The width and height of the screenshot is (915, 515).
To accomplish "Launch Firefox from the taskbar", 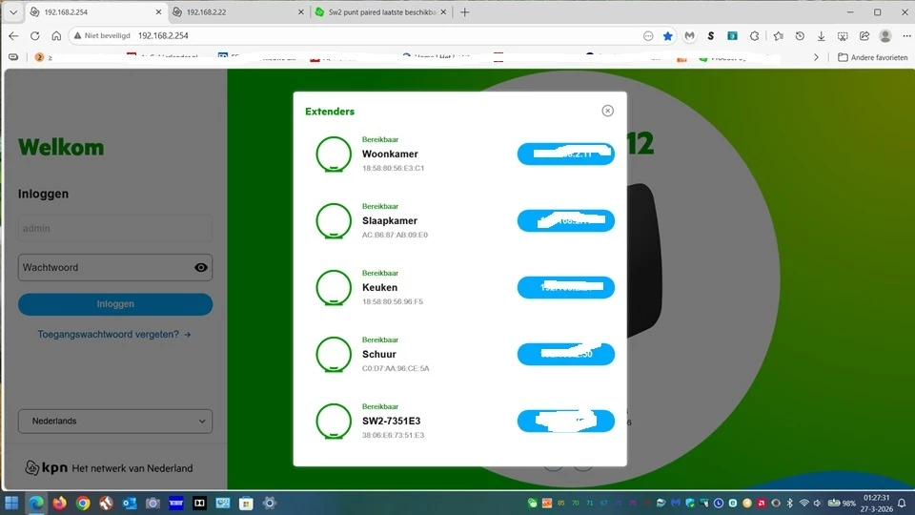I will tap(59, 503).
